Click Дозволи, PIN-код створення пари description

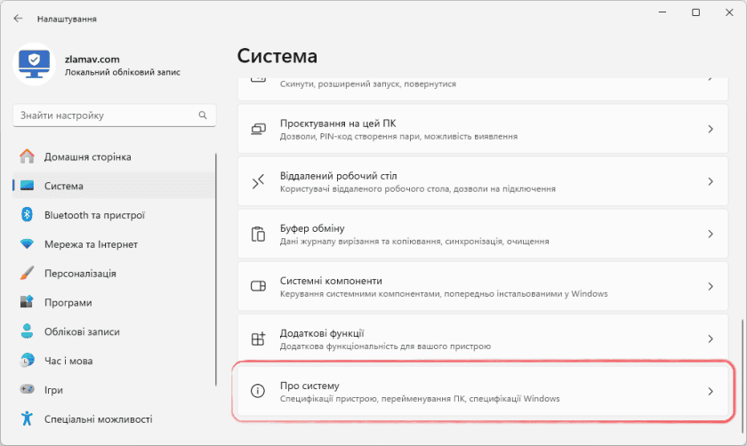point(398,137)
